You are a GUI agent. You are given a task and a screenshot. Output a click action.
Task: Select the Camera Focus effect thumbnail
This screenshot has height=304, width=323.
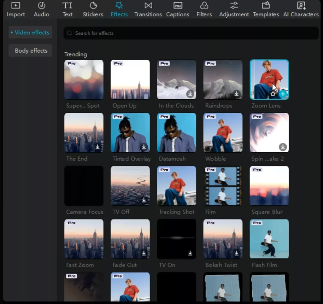click(x=84, y=186)
